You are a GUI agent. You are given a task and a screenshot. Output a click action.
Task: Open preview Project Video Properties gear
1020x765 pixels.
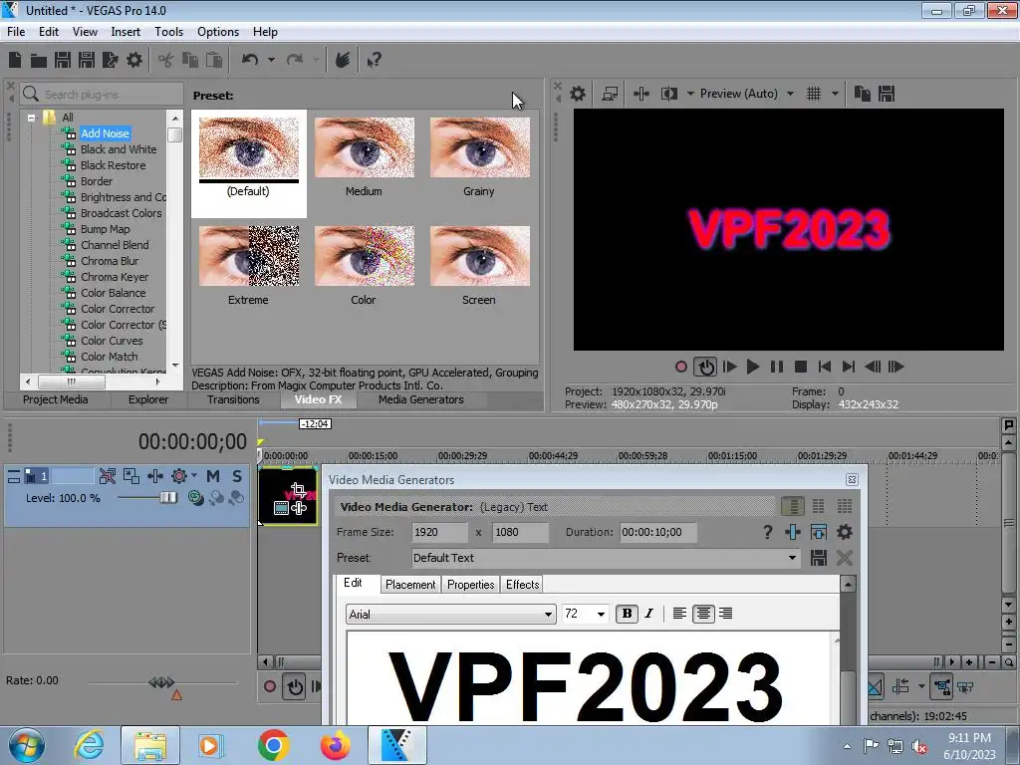click(x=577, y=94)
